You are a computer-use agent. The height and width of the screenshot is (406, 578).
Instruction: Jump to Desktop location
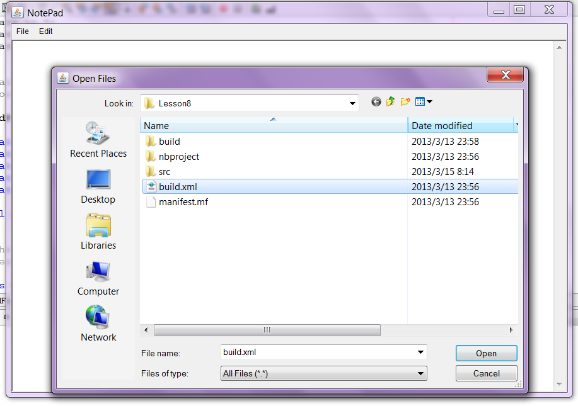click(x=98, y=187)
